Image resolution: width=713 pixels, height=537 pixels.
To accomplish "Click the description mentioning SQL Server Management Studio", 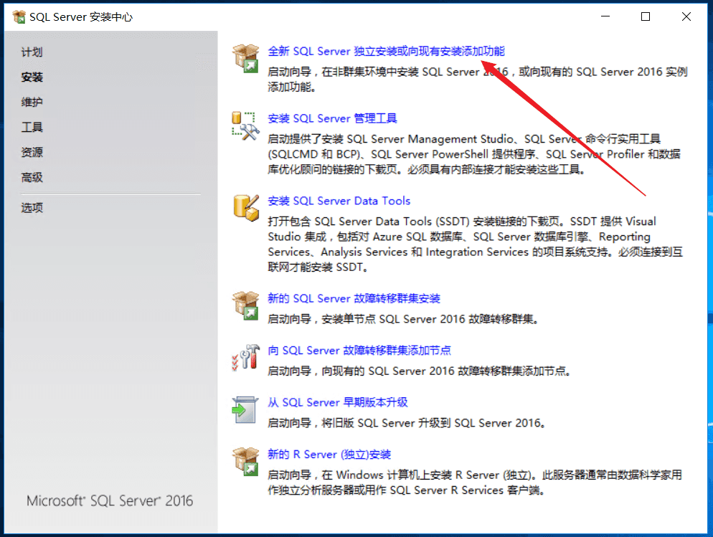I will tap(474, 154).
